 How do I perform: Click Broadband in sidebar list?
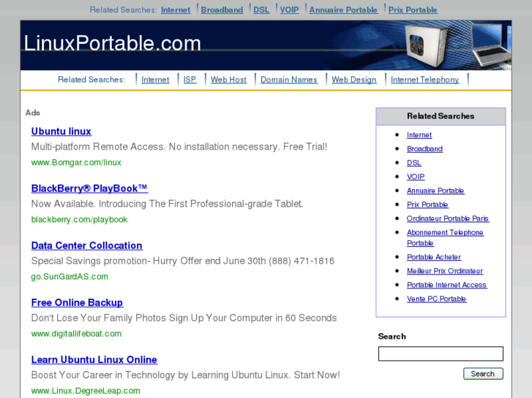coord(424,149)
